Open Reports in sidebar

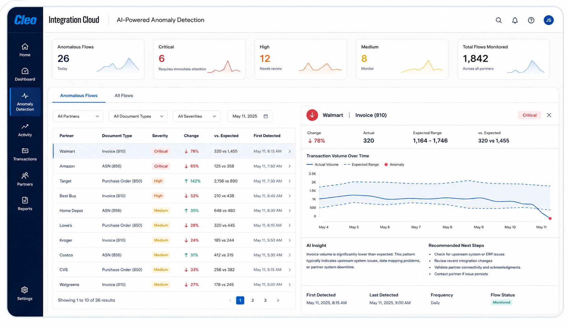pos(25,204)
